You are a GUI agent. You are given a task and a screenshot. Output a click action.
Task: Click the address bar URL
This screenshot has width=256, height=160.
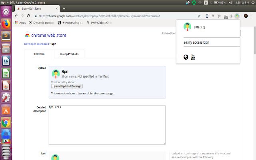click(x=99, y=16)
